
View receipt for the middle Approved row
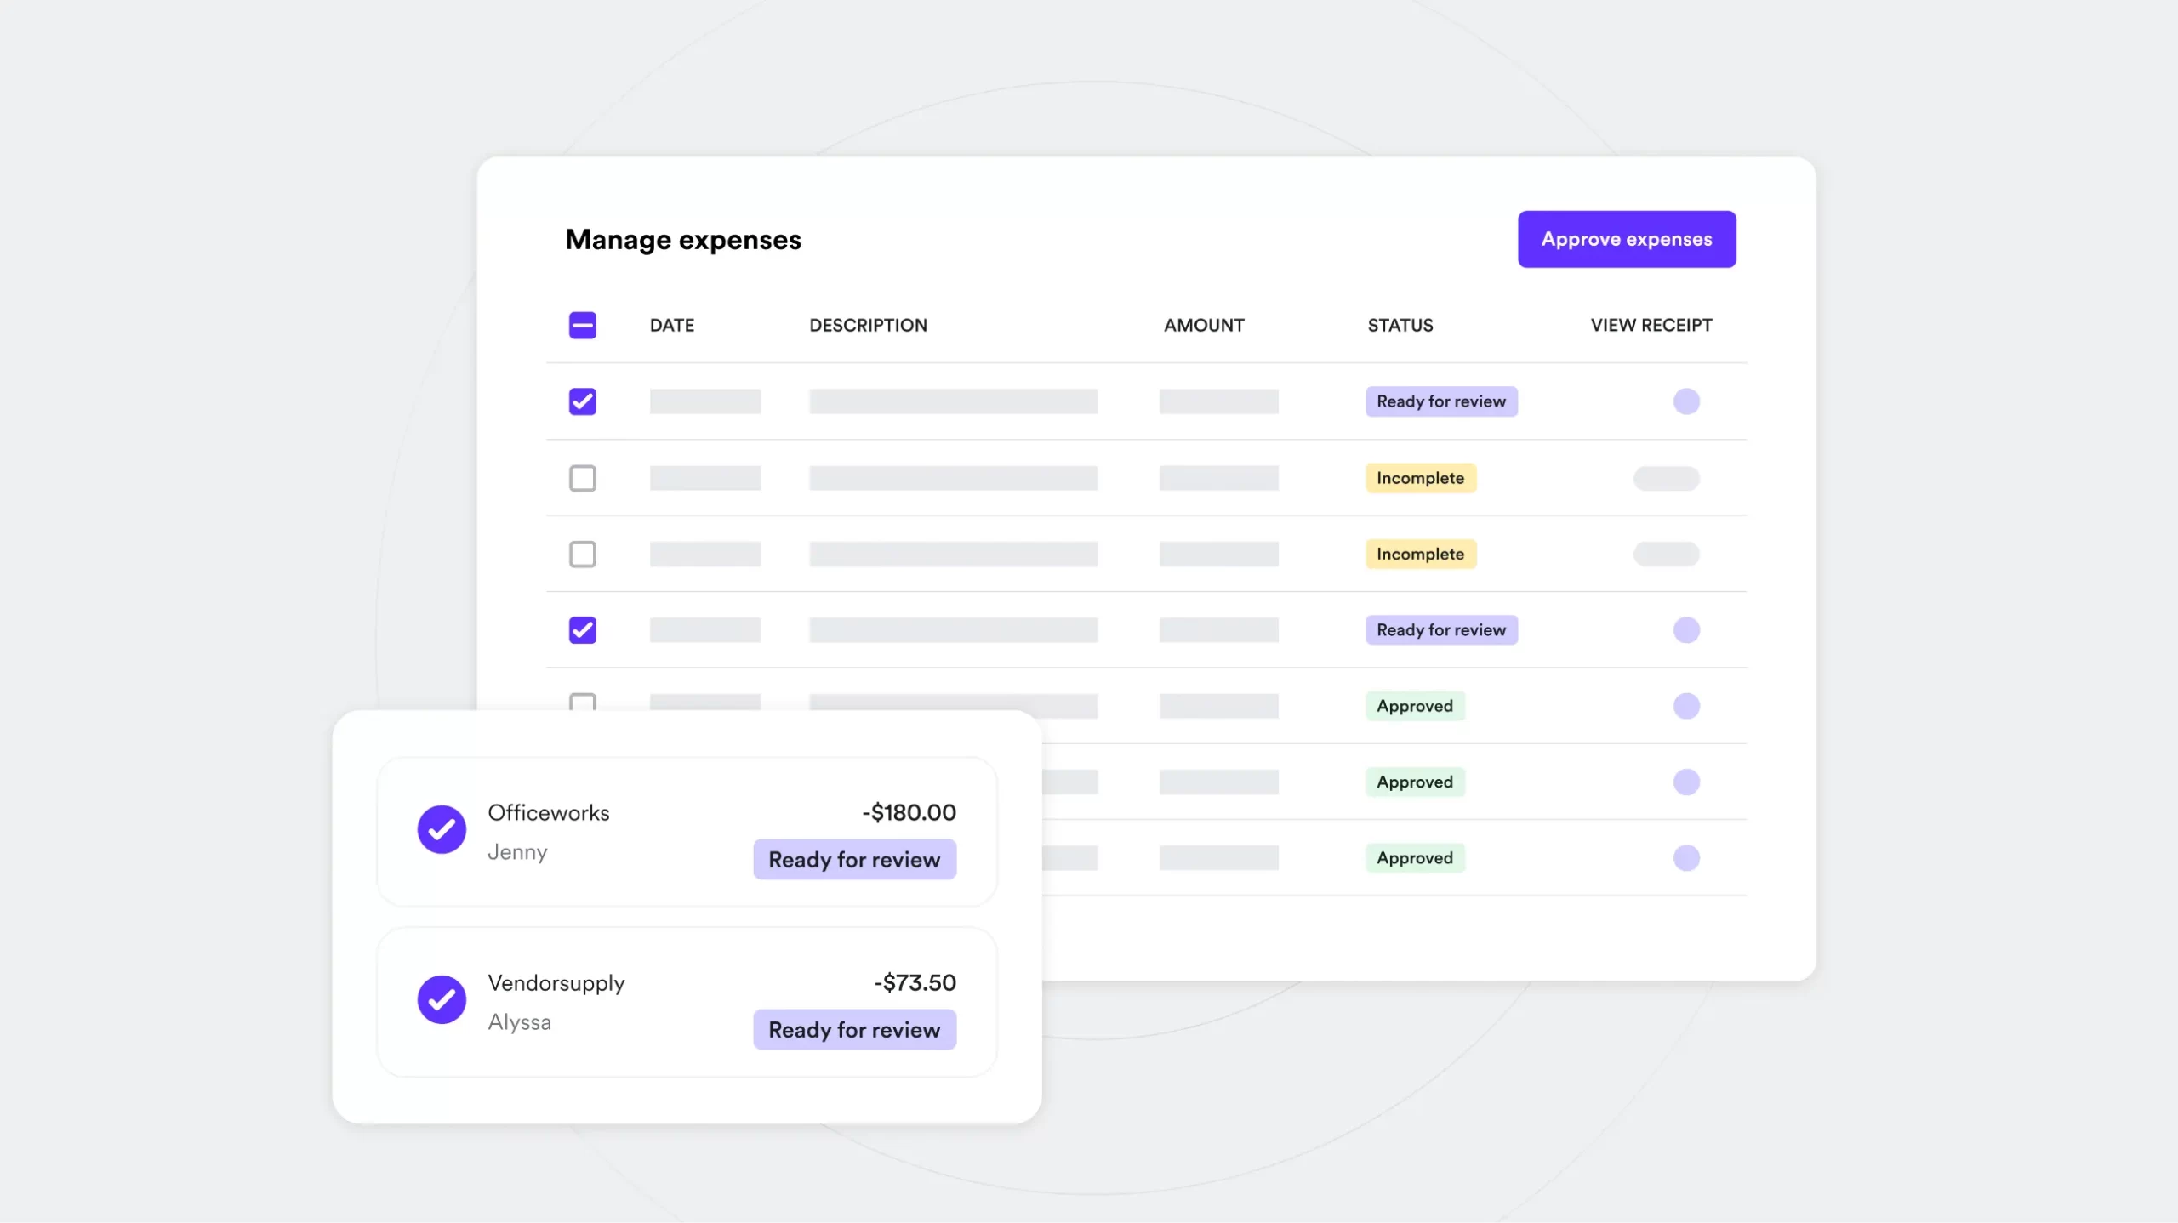click(x=1688, y=782)
